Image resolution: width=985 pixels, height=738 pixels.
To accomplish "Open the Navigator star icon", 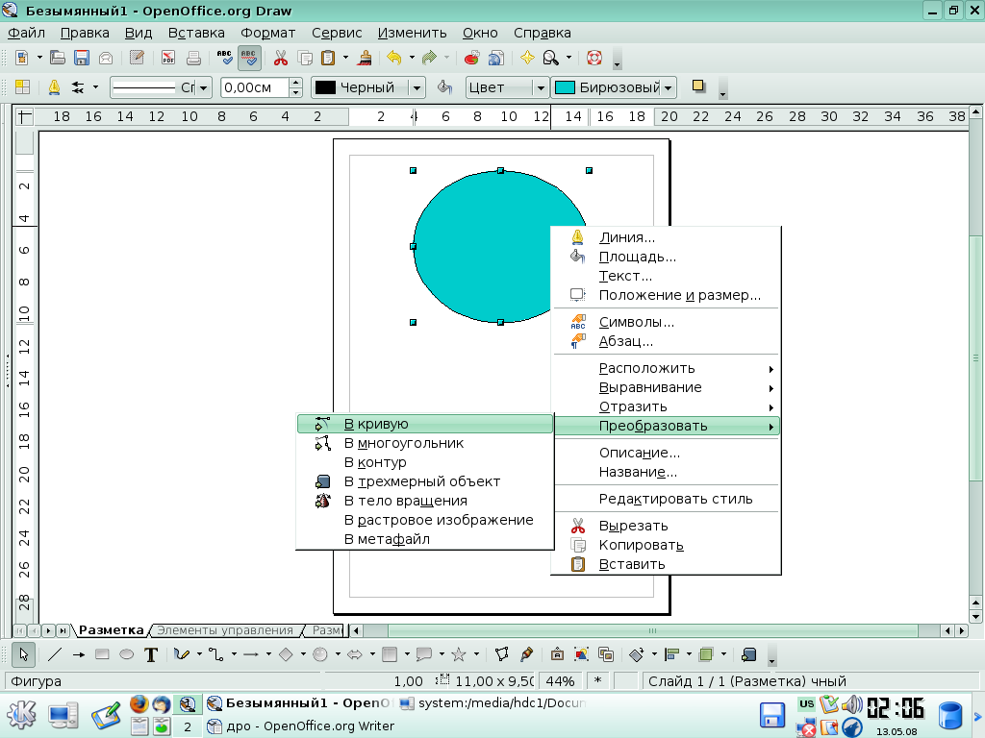I will click(527, 58).
